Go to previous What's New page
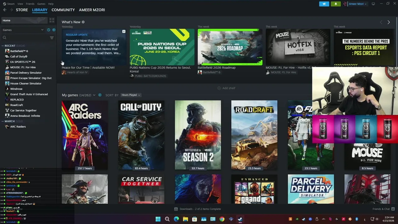398x224 pixels. [381, 22]
